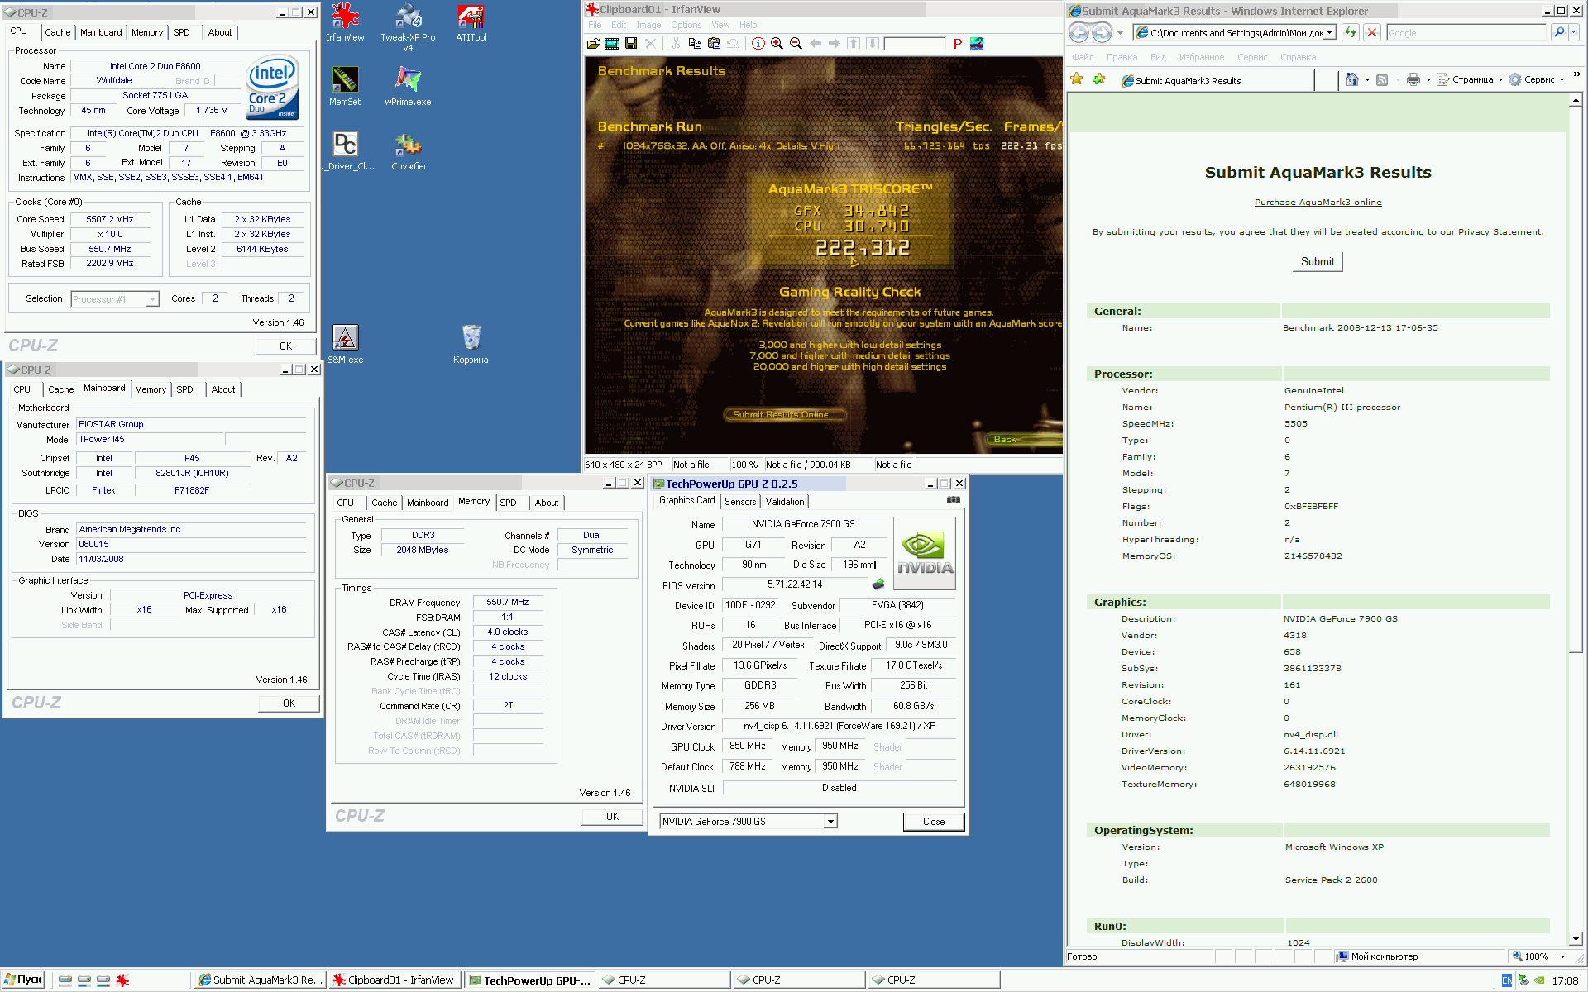Image resolution: width=1588 pixels, height=992 pixels.
Task: Open the Options menu in IrfanView
Action: [x=686, y=25]
